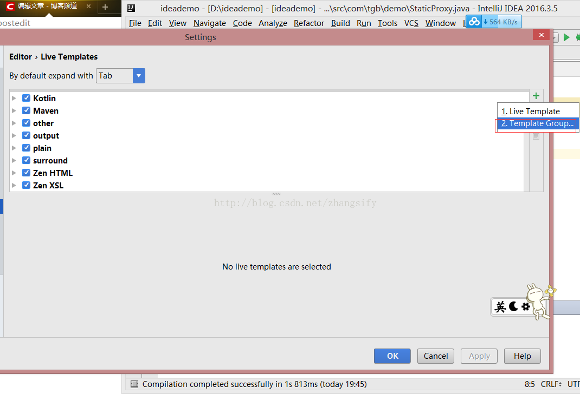
Task: Open the Build menu
Action: tap(340, 23)
